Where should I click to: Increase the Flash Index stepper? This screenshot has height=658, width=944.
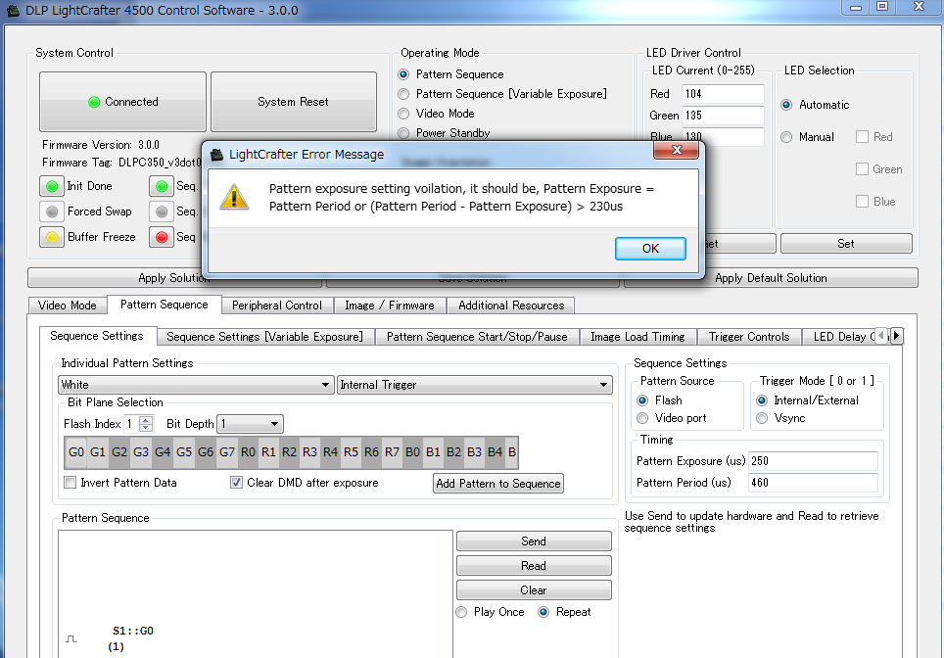pyautogui.click(x=146, y=420)
